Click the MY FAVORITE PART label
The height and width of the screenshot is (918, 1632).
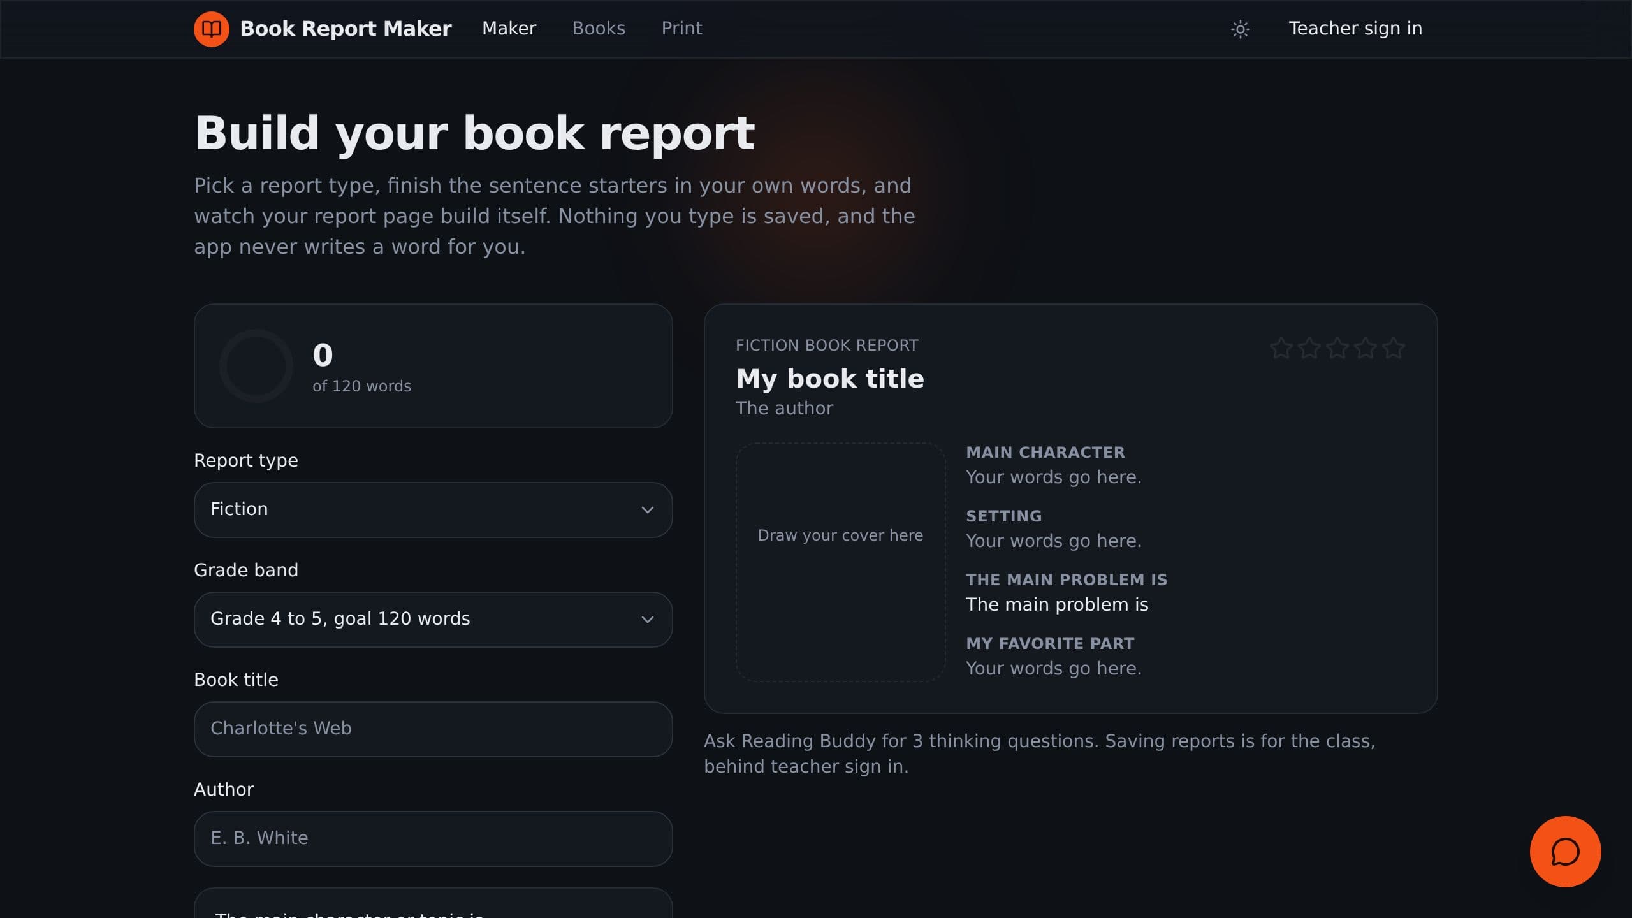tap(1049, 643)
